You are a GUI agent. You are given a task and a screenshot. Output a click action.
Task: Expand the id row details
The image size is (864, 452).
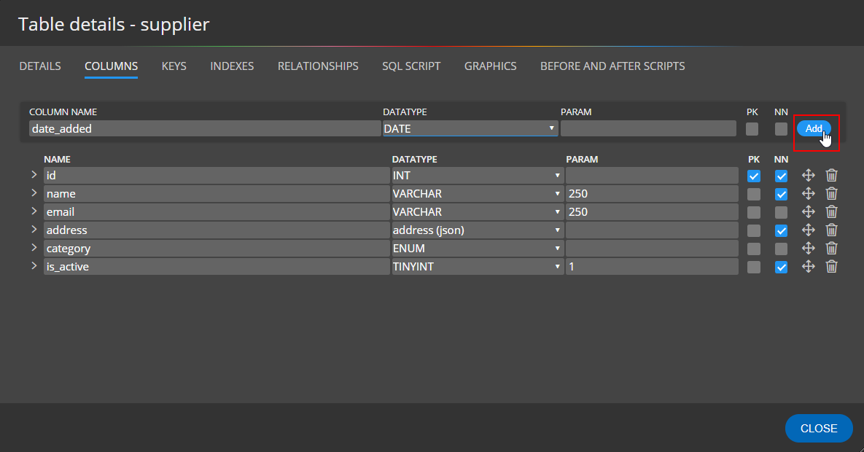pos(34,175)
